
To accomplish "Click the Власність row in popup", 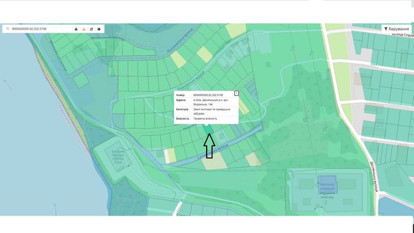I will (x=206, y=118).
